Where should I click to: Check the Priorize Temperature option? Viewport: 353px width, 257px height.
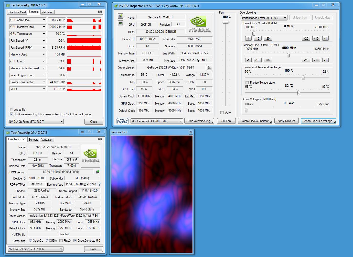pyautogui.click(x=247, y=83)
